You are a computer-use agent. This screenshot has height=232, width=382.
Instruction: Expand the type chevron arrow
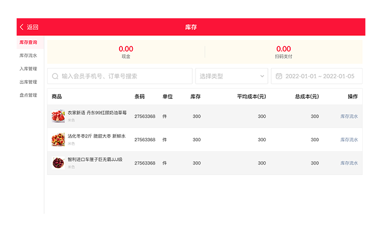pyautogui.click(x=262, y=76)
